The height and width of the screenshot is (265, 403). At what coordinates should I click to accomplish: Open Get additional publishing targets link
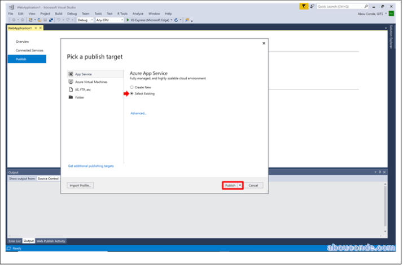[x=91, y=166]
